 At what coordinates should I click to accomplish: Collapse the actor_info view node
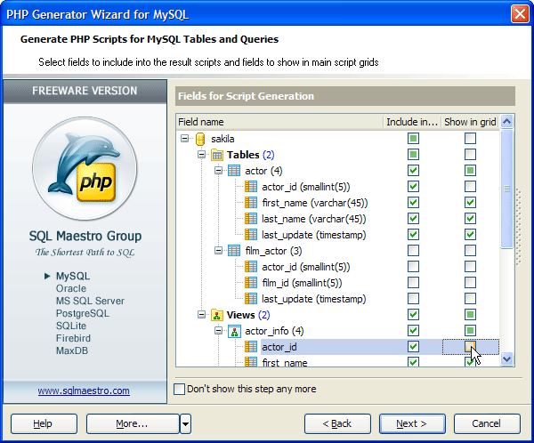click(x=218, y=331)
